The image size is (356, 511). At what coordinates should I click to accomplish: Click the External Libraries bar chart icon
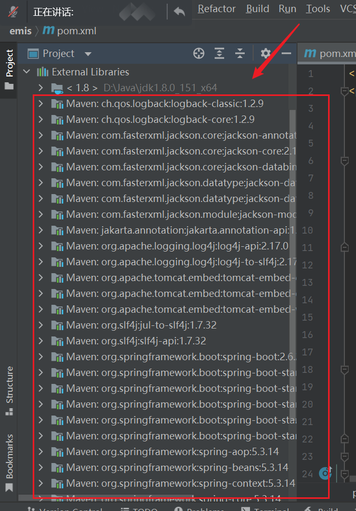(42, 72)
